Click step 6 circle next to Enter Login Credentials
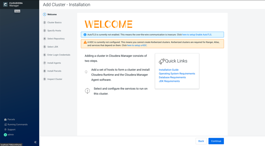Image resolution: width=265 pixels, height=146 pixels. coord(45,55)
